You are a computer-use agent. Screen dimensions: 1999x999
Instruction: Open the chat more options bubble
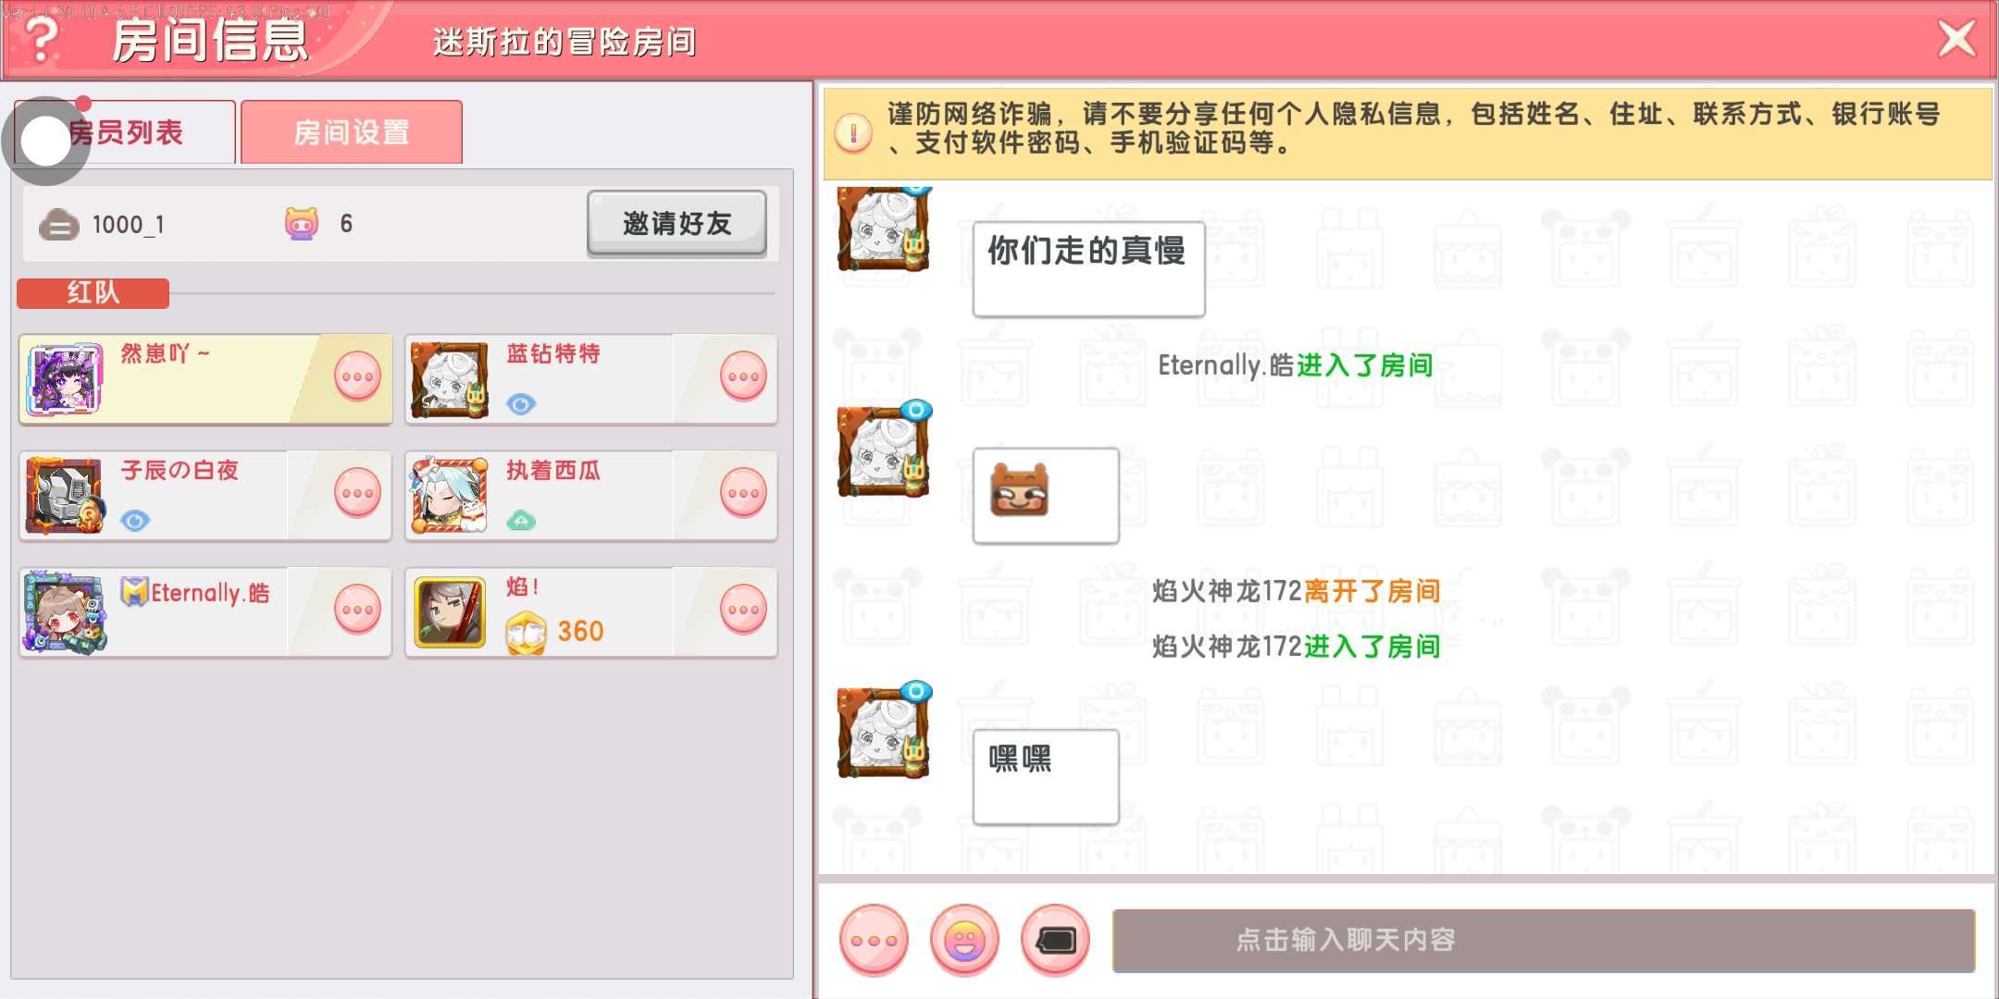pos(874,940)
